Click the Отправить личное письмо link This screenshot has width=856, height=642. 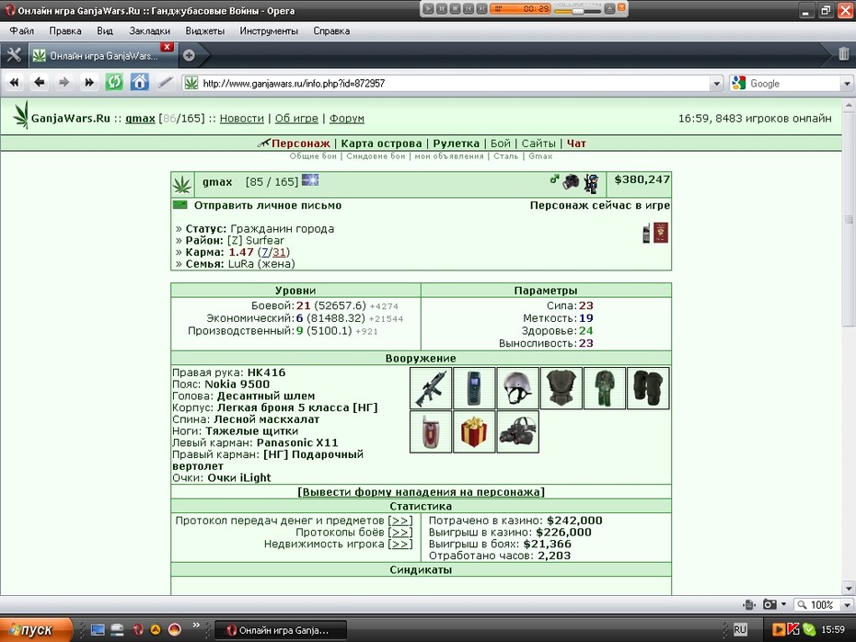pyautogui.click(x=268, y=206)
